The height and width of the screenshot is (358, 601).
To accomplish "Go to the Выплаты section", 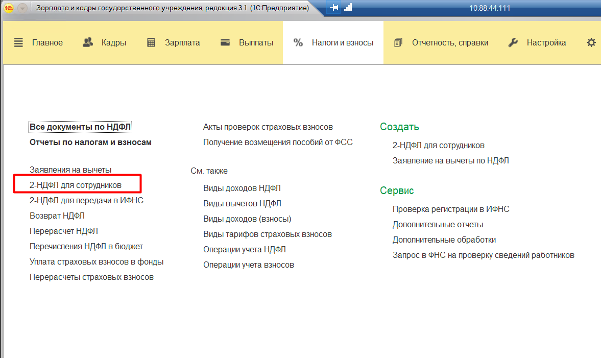I will pyautogui.click(x=247, y=43).
